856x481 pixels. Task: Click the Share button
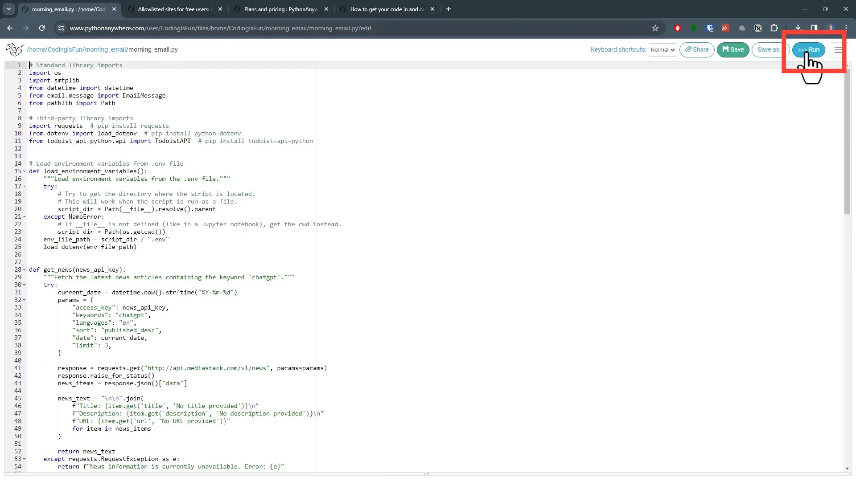(697, 49)
